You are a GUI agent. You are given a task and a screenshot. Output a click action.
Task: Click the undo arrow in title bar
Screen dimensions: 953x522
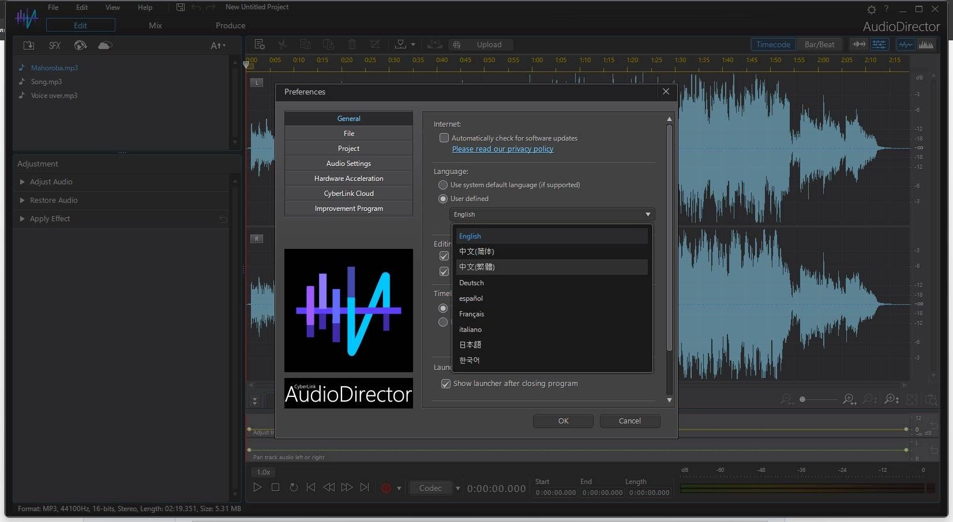tap(196, 7)
